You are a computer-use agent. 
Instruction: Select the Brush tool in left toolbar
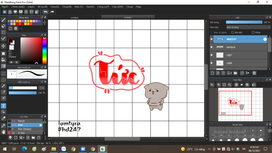pyautogui.click(x=3, y=20)
